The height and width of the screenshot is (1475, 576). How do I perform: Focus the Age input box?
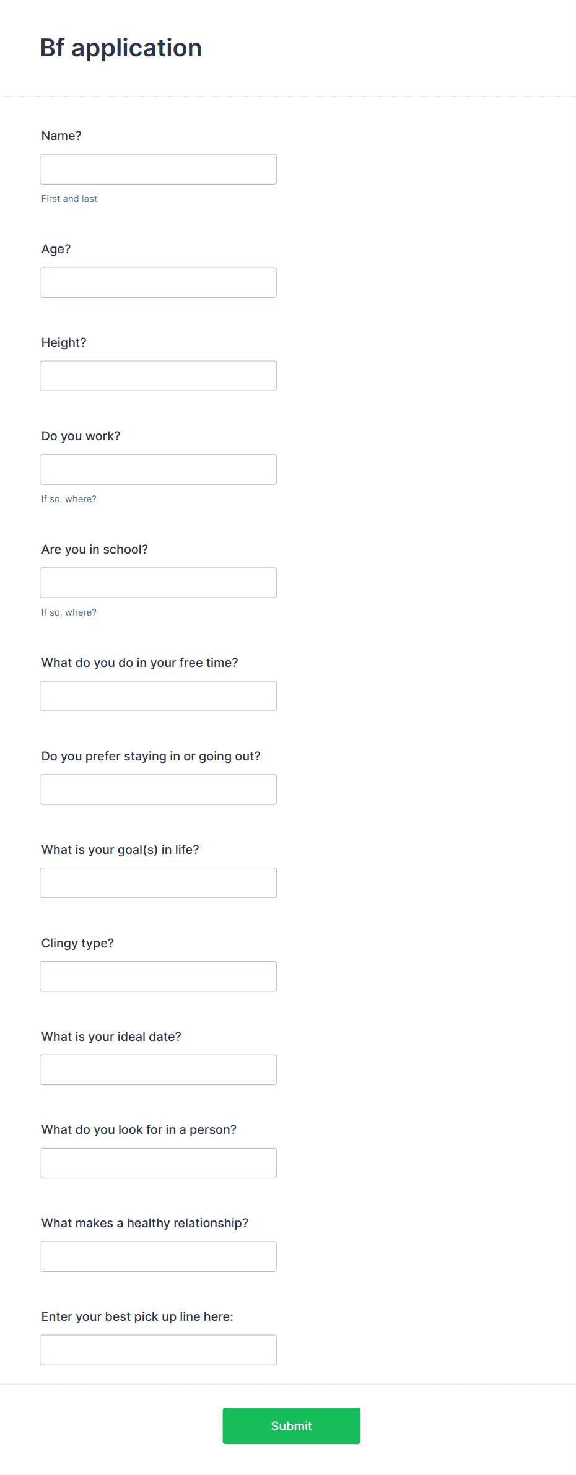click(x=158, y=282)
